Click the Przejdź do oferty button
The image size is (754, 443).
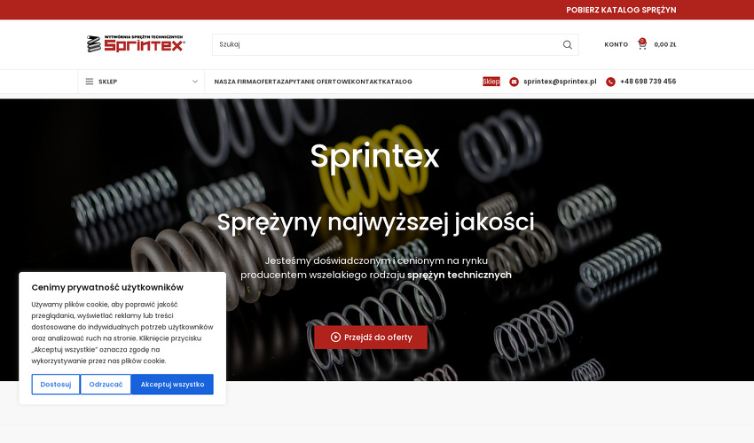pos(371,338)
